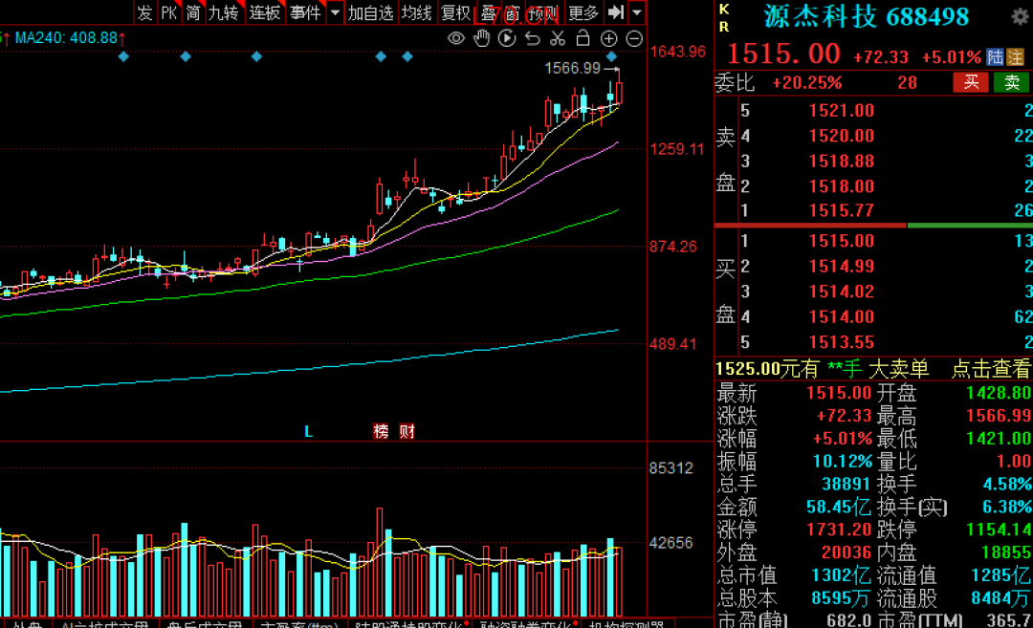Open the settings gear beside stock name
1033x628 pixels.
click(1021, 17)
